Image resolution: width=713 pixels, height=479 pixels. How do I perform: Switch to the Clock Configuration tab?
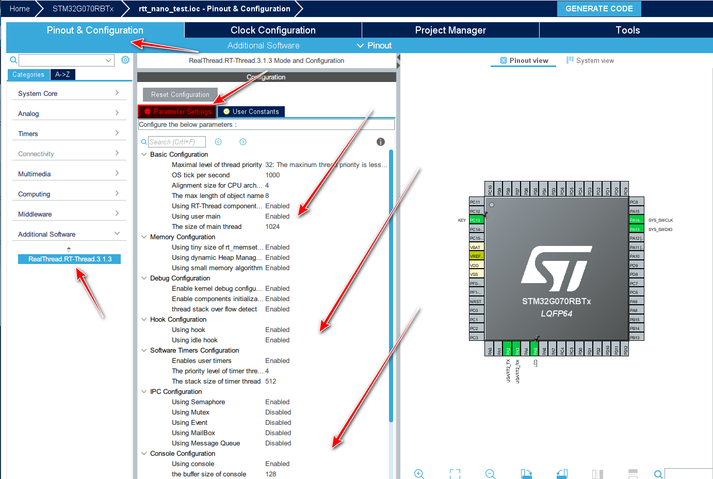click(272, 30)
